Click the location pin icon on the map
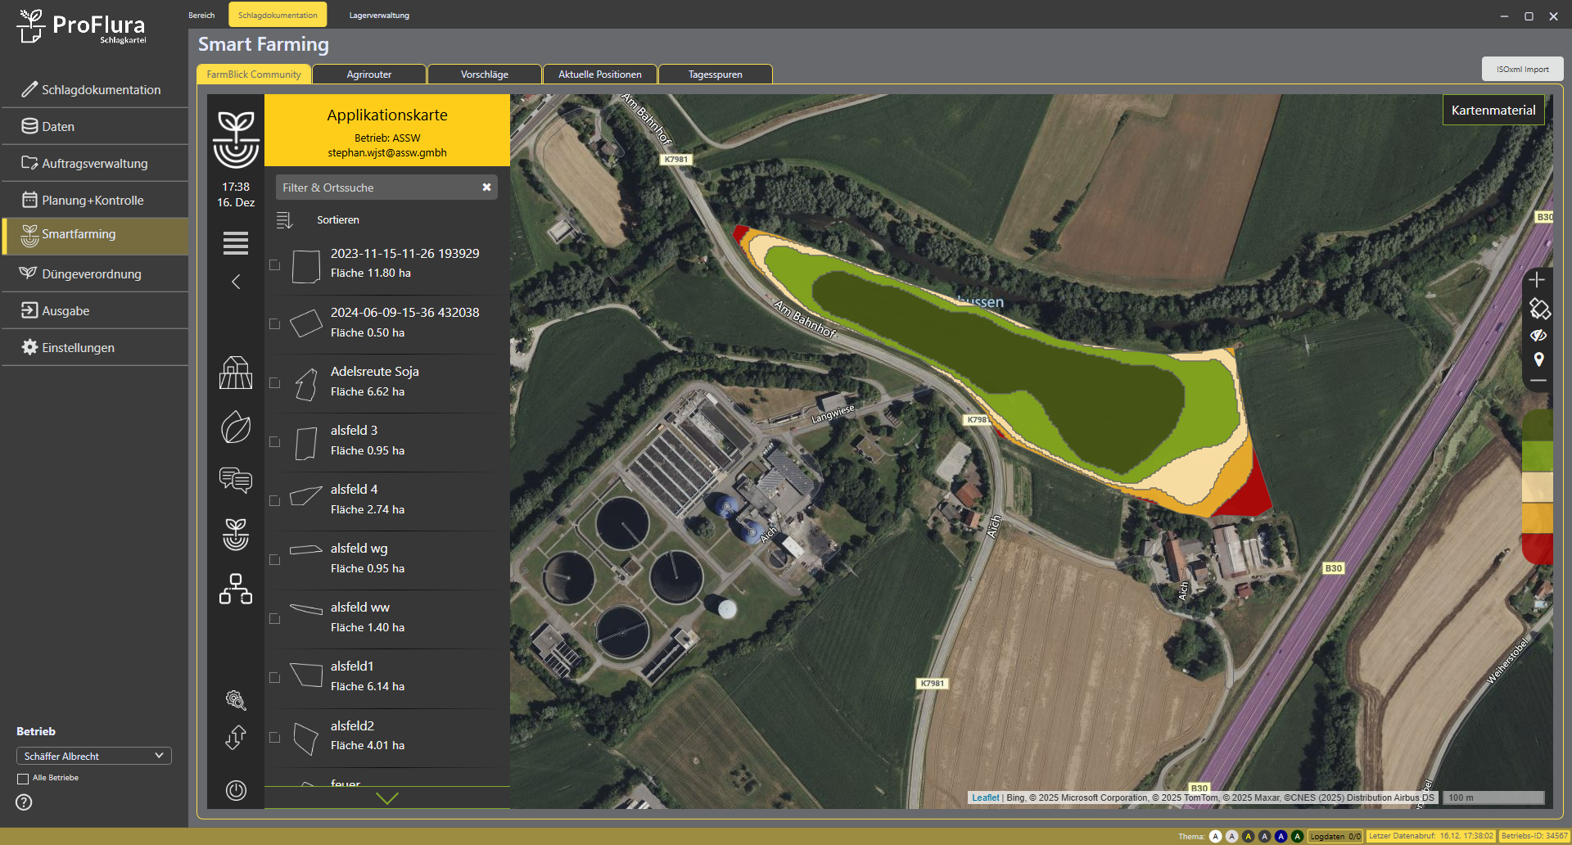This screenshot has width=1572, height=845. (1538, 359)
